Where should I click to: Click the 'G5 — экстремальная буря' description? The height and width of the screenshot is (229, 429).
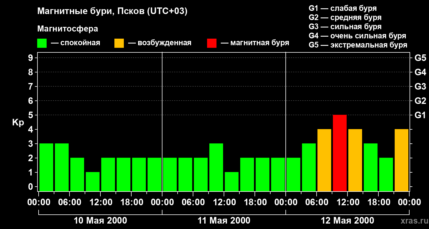click(x=358, y=45)
